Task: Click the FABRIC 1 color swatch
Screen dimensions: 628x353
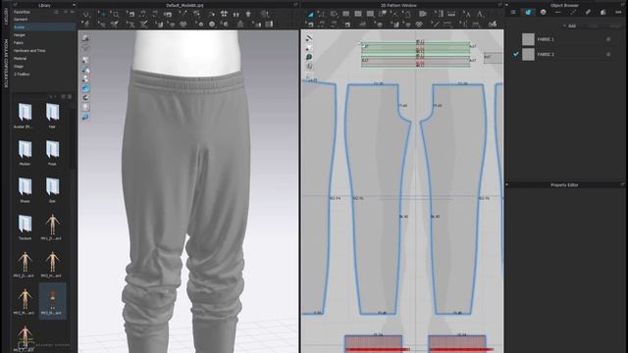Action: point(528,39)
